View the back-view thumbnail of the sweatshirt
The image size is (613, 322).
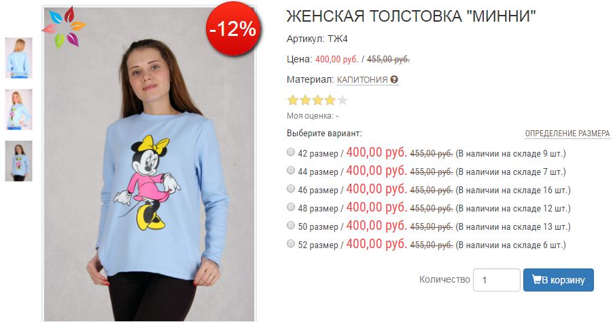point(19,58)
